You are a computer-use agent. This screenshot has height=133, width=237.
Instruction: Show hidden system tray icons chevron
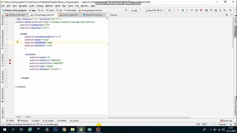pos(210,130)
